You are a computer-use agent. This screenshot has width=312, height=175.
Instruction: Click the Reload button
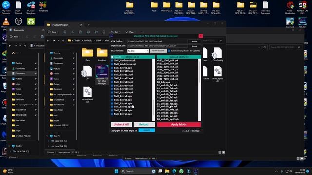144,124
